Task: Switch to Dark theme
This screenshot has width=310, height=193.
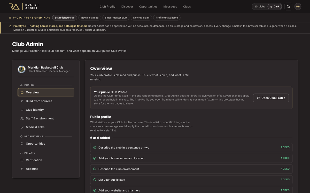Action: pos(275,6)
